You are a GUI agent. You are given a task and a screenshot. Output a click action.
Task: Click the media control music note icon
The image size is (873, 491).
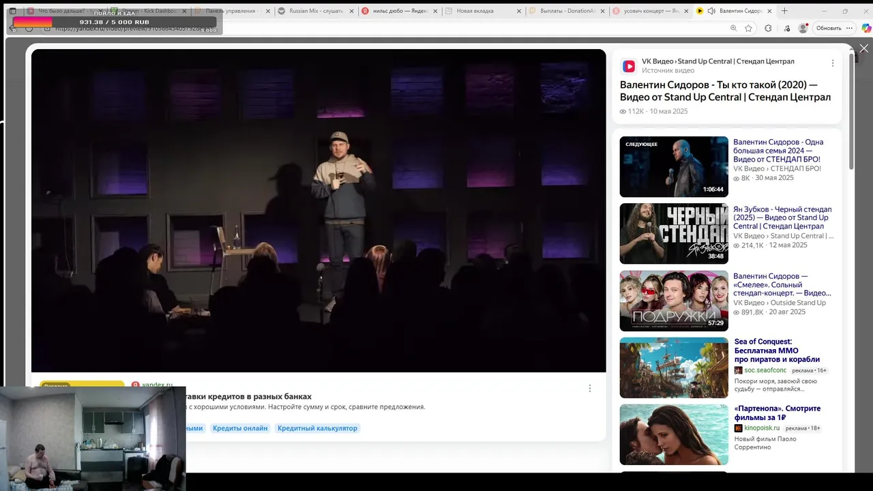click(787, 28)
